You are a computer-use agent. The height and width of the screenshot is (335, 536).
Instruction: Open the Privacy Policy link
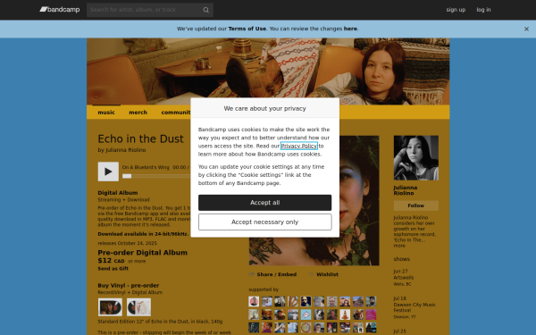pos(298,146)
